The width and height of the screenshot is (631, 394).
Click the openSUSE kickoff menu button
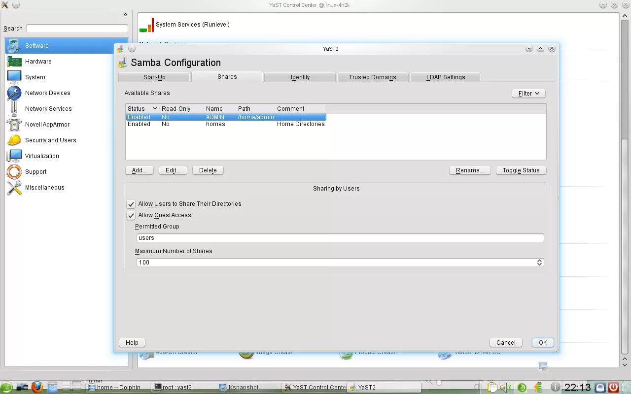(6, 387)
